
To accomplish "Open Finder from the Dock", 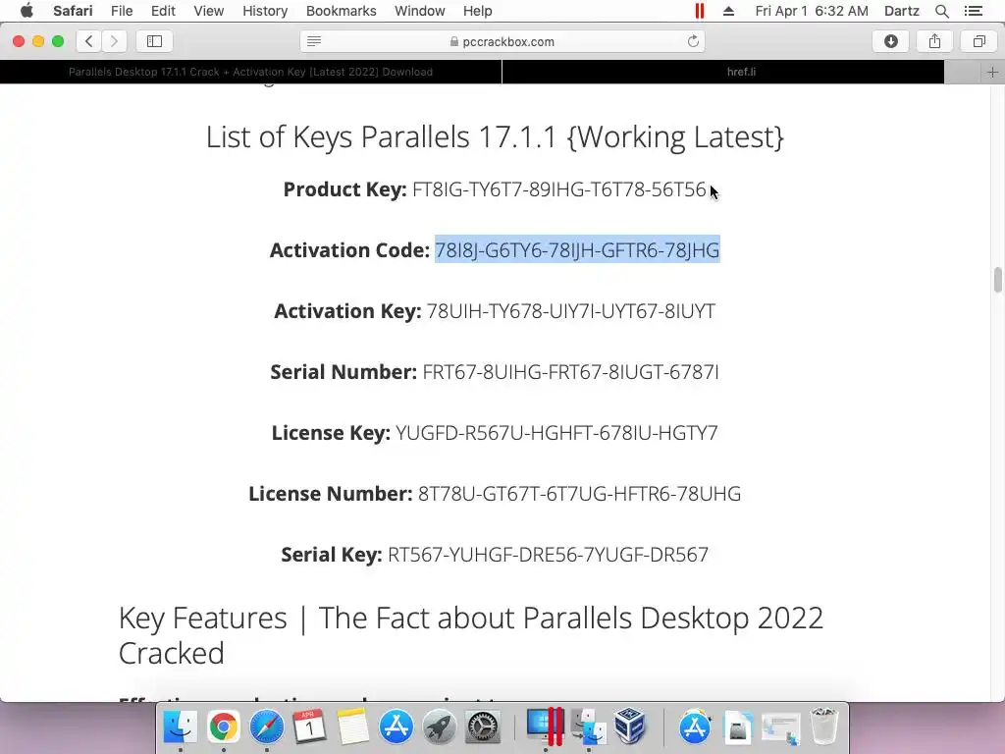I will click(x=181, y=727).
